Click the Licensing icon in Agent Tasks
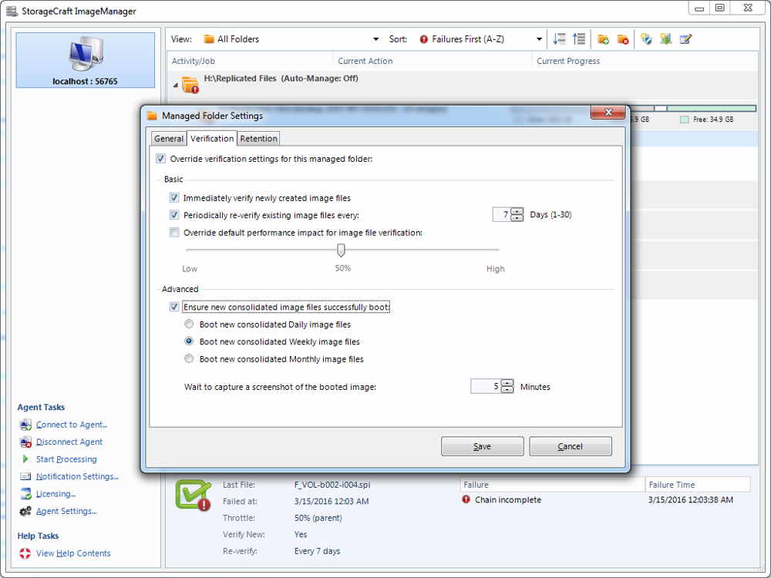 tap(25, 493)
